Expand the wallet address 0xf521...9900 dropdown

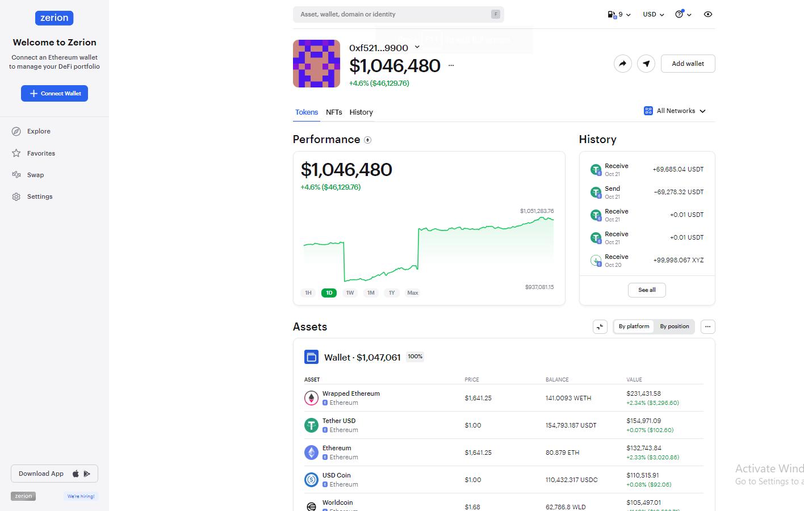pos(417,48)
